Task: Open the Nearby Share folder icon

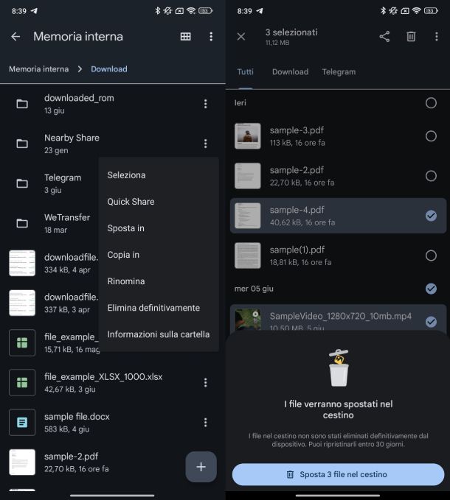Action: coord(22,144)
